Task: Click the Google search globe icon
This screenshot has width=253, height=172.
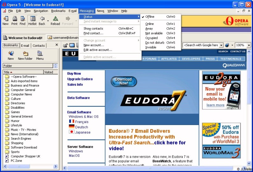Action: [227, 45]
